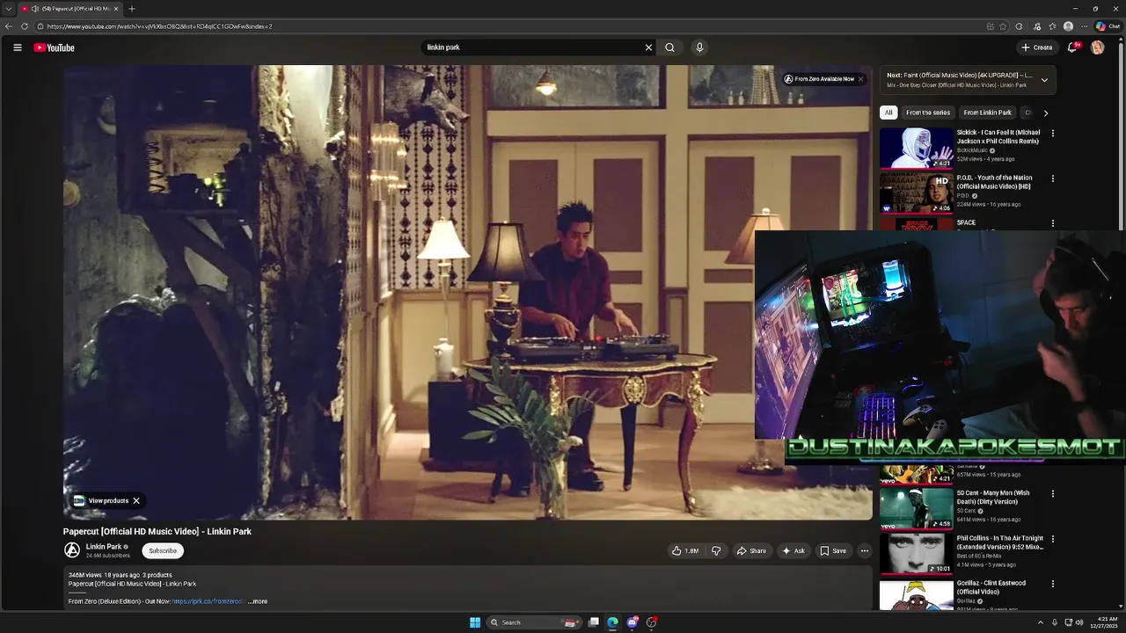Close the Papercut YouTube tab
The image size is (1126, 633).
coord(116,9)
